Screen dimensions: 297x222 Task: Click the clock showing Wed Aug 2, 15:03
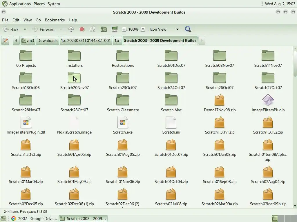coord(280,4)
